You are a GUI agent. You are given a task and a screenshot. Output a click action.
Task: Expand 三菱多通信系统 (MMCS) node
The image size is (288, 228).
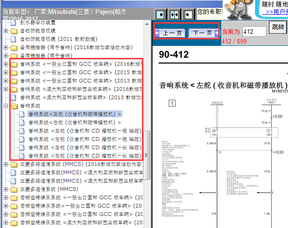tap(6, 189)
